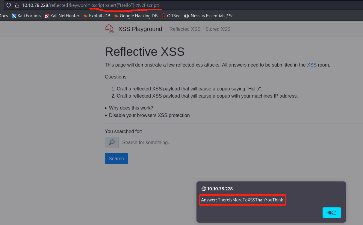Expand 'Why does this work?' section
The image size is (363, 225).
pos(131,108)
